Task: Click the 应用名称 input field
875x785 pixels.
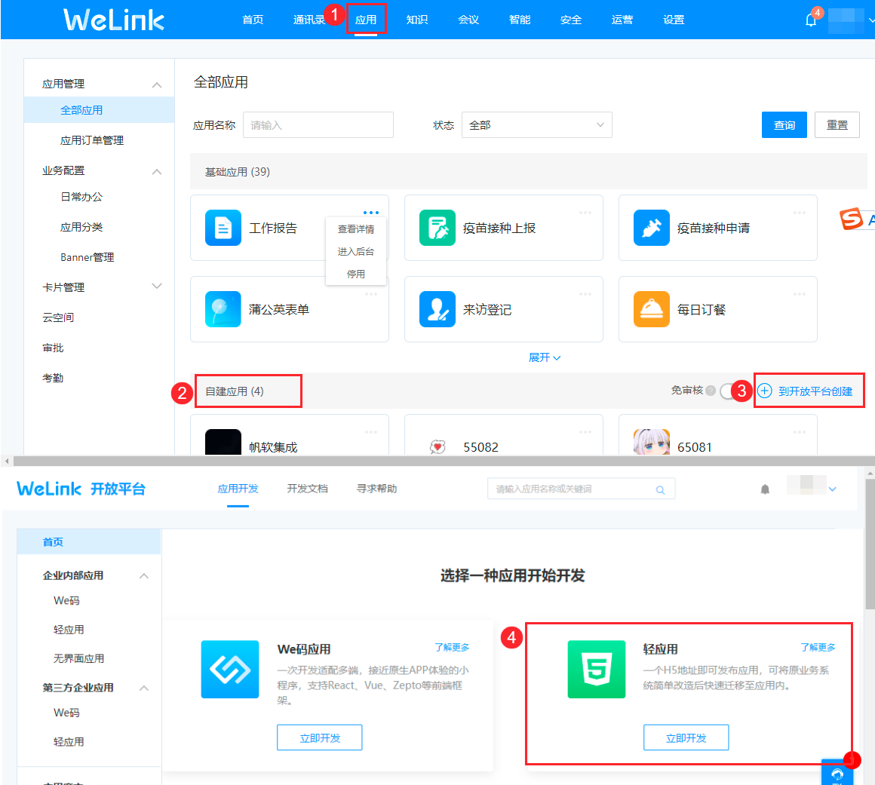Action: pyautogui.click(x=318, y=125)
